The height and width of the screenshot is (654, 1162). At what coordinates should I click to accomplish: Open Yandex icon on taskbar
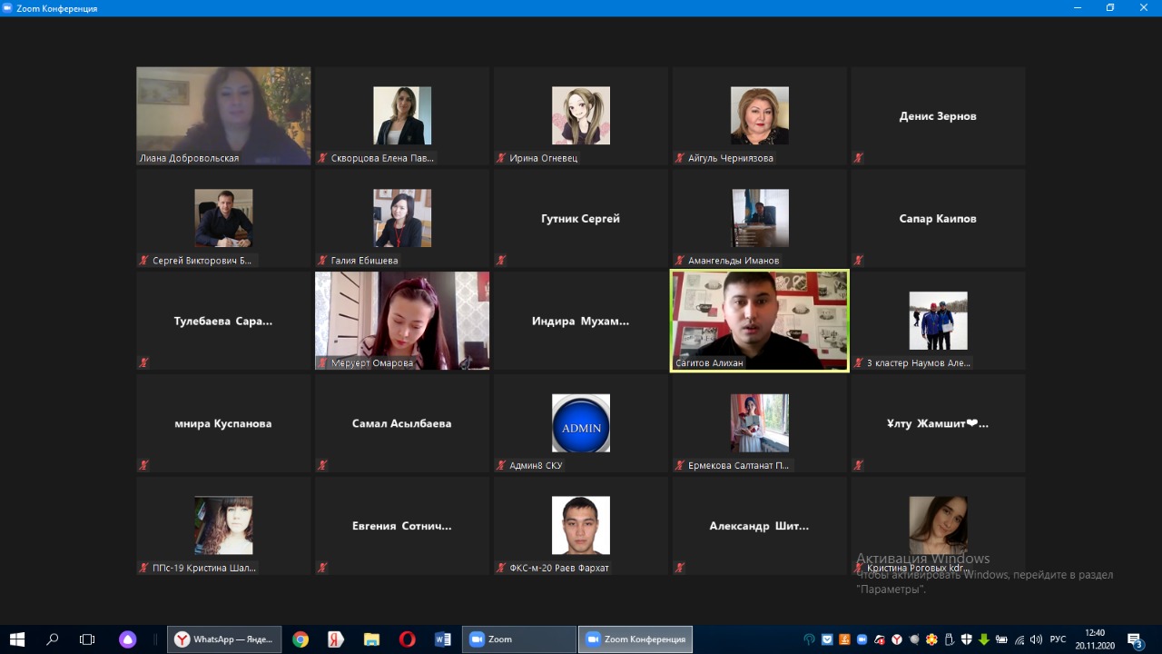[336, 639]
